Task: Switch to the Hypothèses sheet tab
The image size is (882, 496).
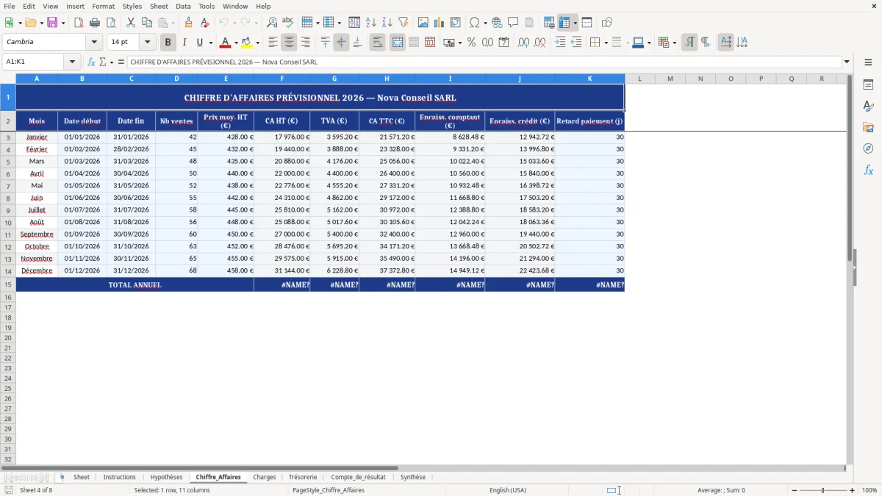Action: pos(166,478)
